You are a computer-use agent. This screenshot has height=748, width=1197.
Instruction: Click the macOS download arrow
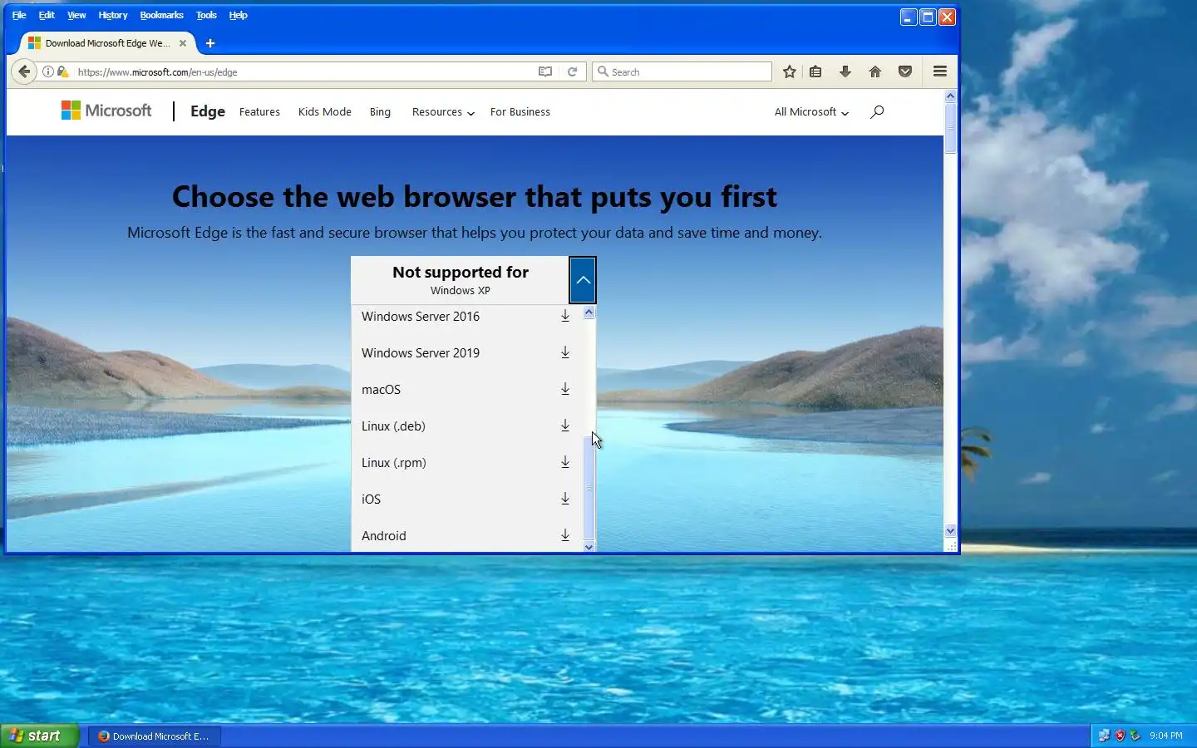pos(565,389)
